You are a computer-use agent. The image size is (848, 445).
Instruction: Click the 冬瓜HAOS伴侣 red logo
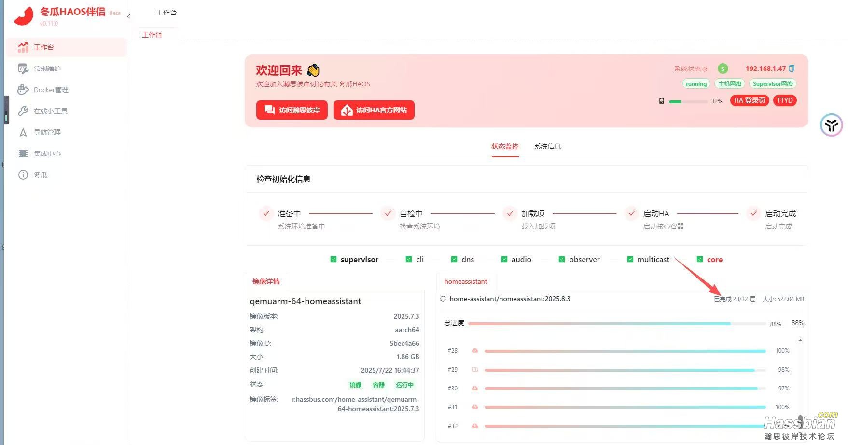(24, 16)
